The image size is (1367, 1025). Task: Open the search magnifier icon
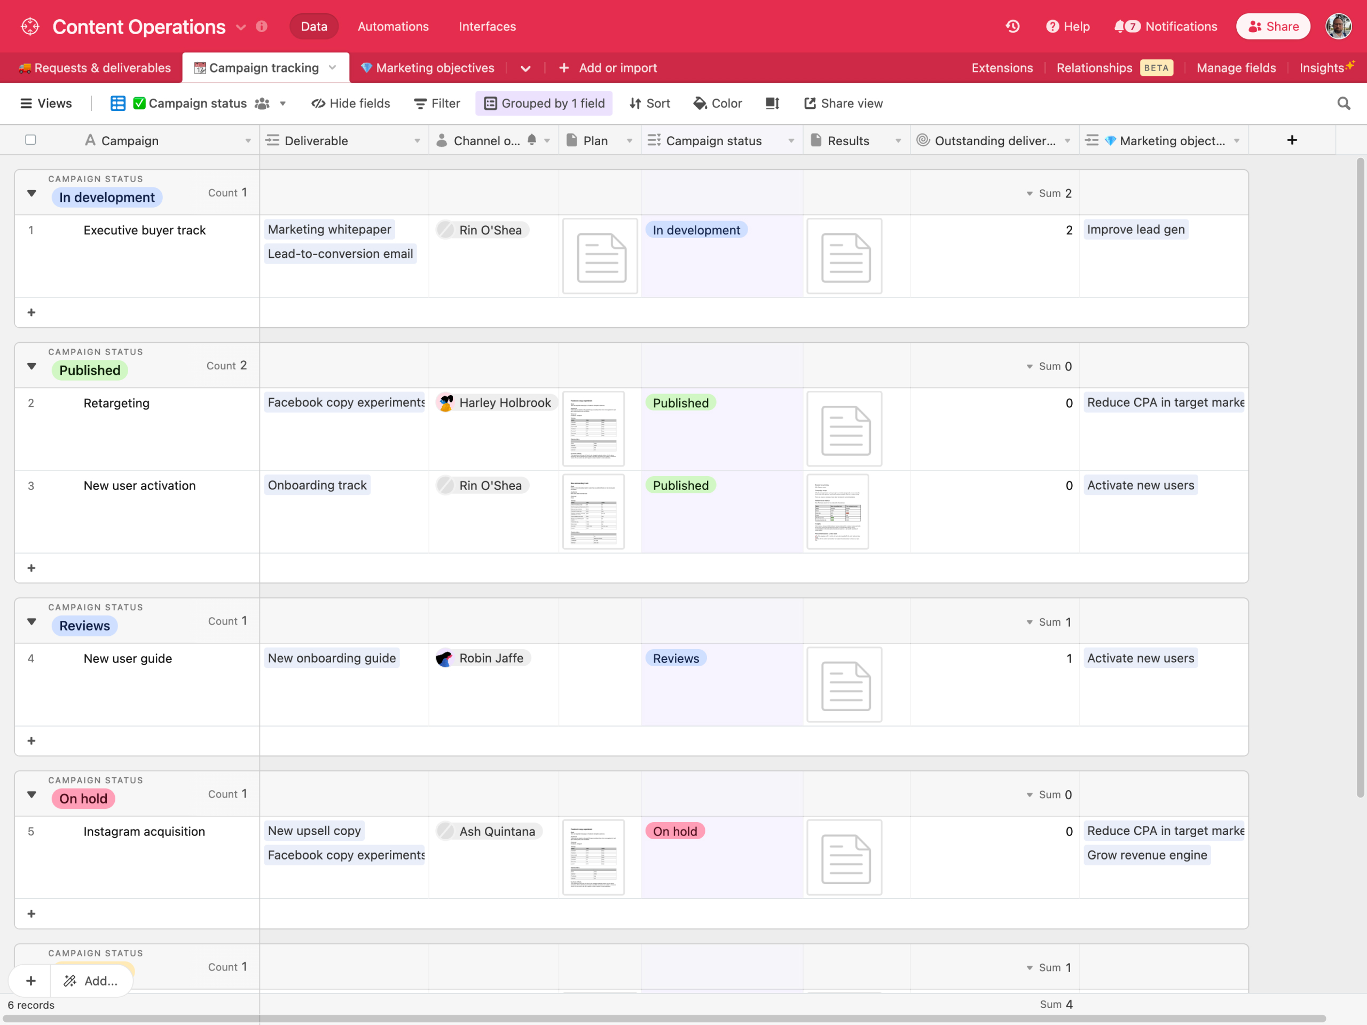[1344, 103]
